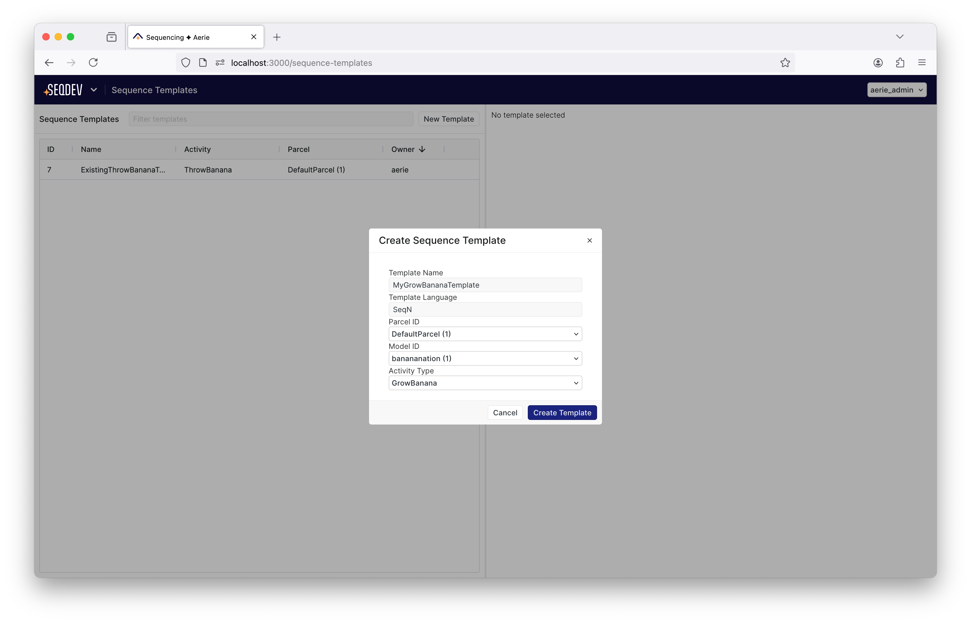Click the SEQDEV logo
Screen dimensions: 971x623
pyautogui.click(x=63, y=89)
